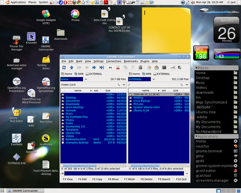Click the forward arrow in GNOME Commander toolbar
The image size is (241, 193).
[x=94, y=67]
